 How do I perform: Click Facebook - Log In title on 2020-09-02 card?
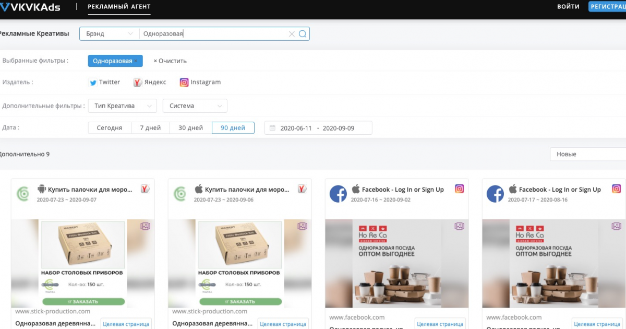click(403, 190)
